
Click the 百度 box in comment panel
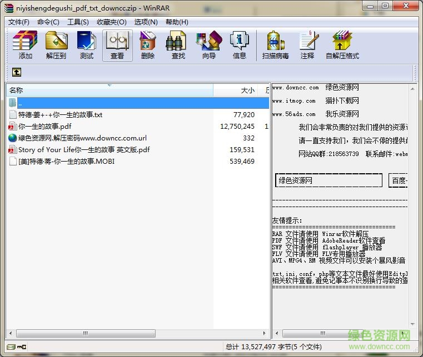coord(398,180)
